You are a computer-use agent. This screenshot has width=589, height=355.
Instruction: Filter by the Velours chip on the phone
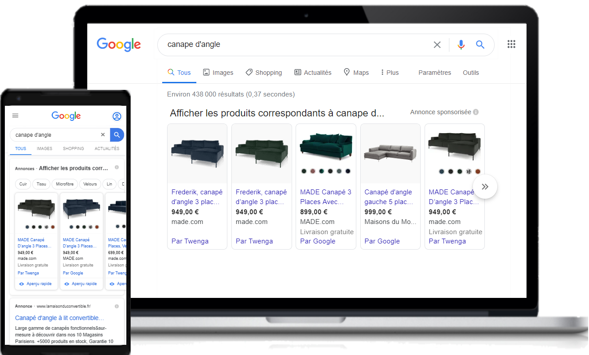click(x=90, y=184)
